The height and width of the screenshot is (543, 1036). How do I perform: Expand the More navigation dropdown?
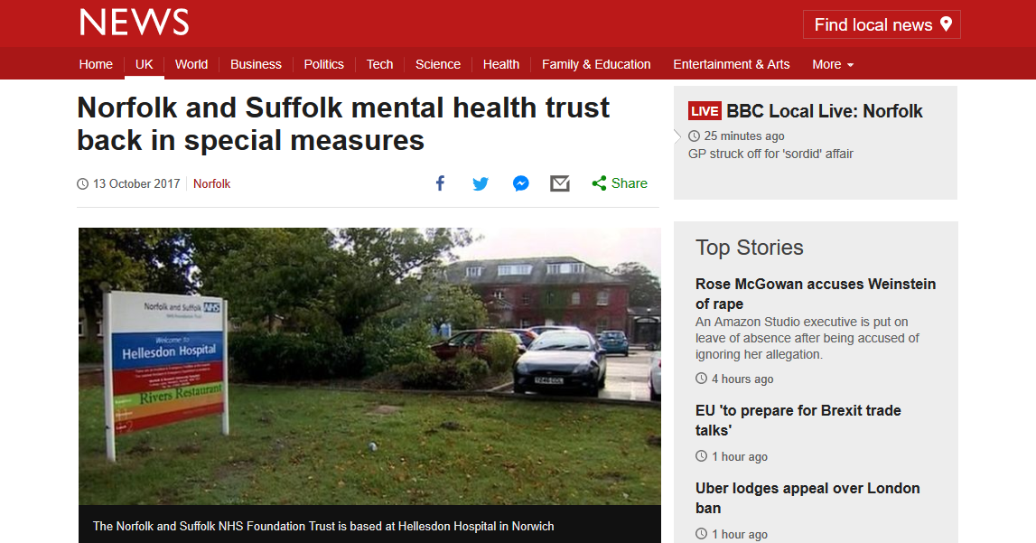(x=833, y=64)
